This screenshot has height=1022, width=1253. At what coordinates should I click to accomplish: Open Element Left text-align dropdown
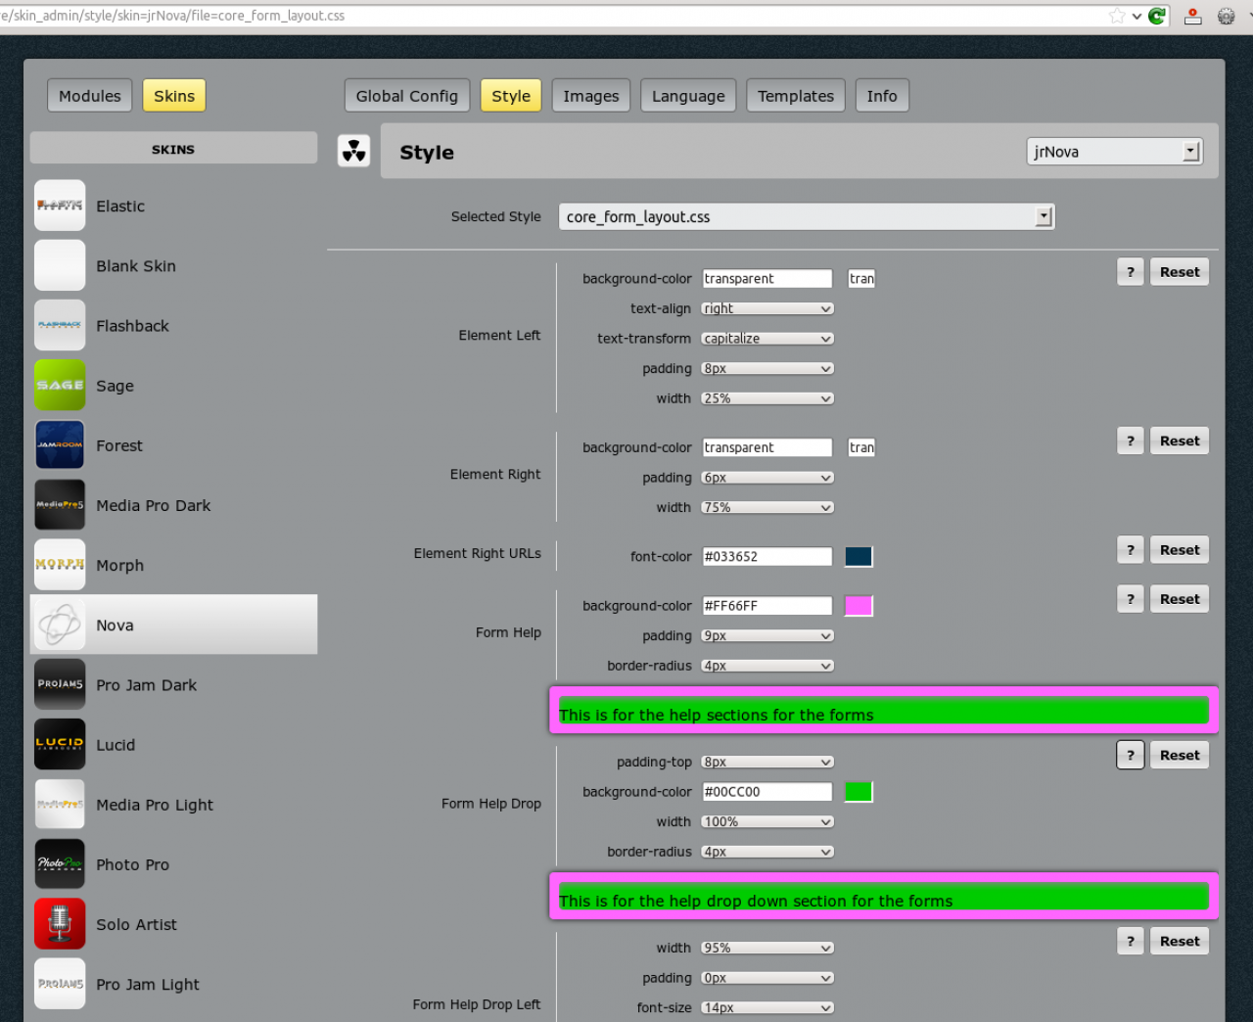click(767, 309)
